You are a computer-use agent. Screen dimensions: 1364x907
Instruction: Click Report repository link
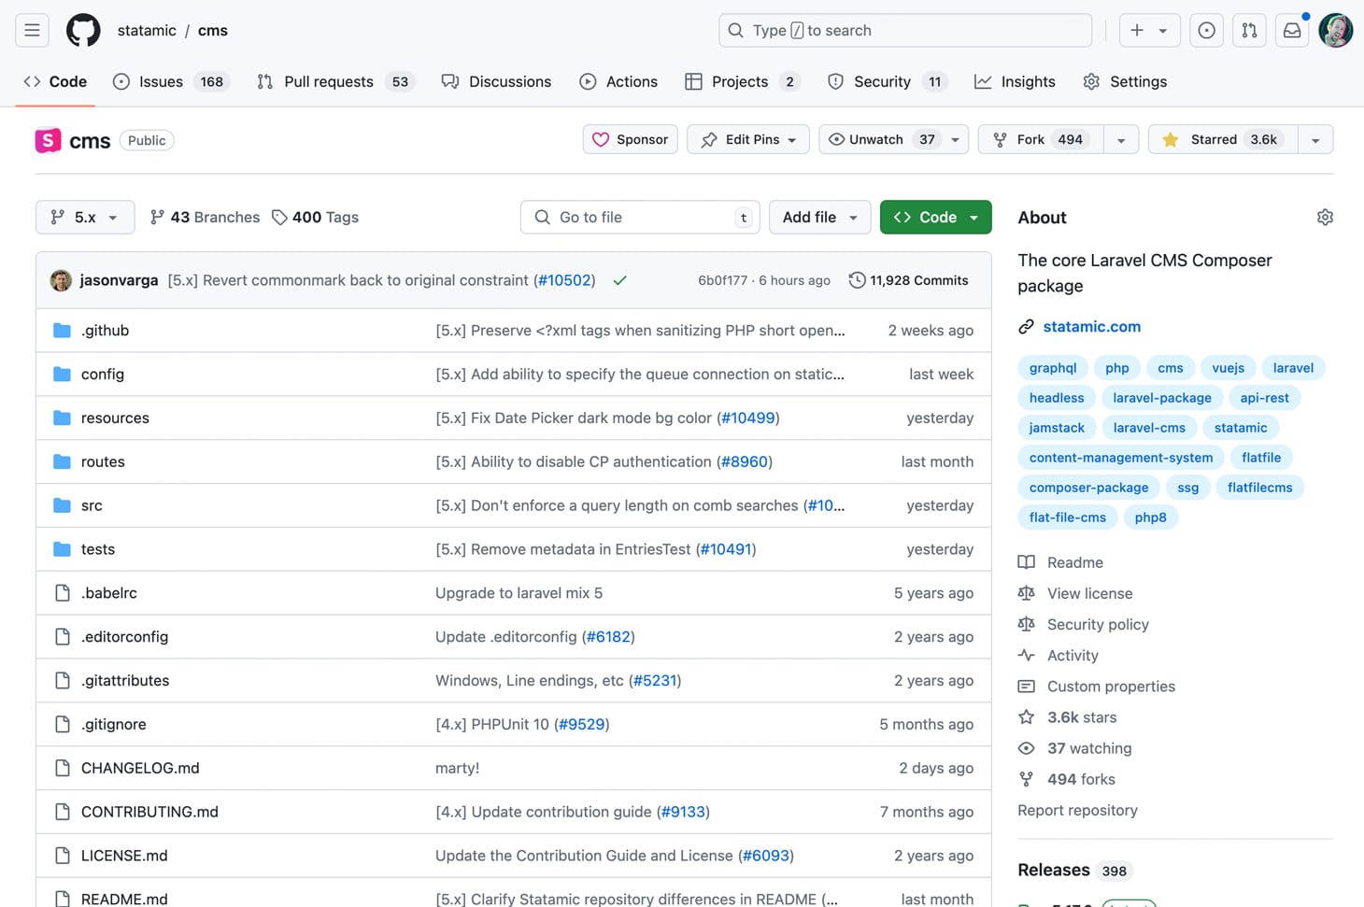pyautogui.click(x=1077, y=810)
